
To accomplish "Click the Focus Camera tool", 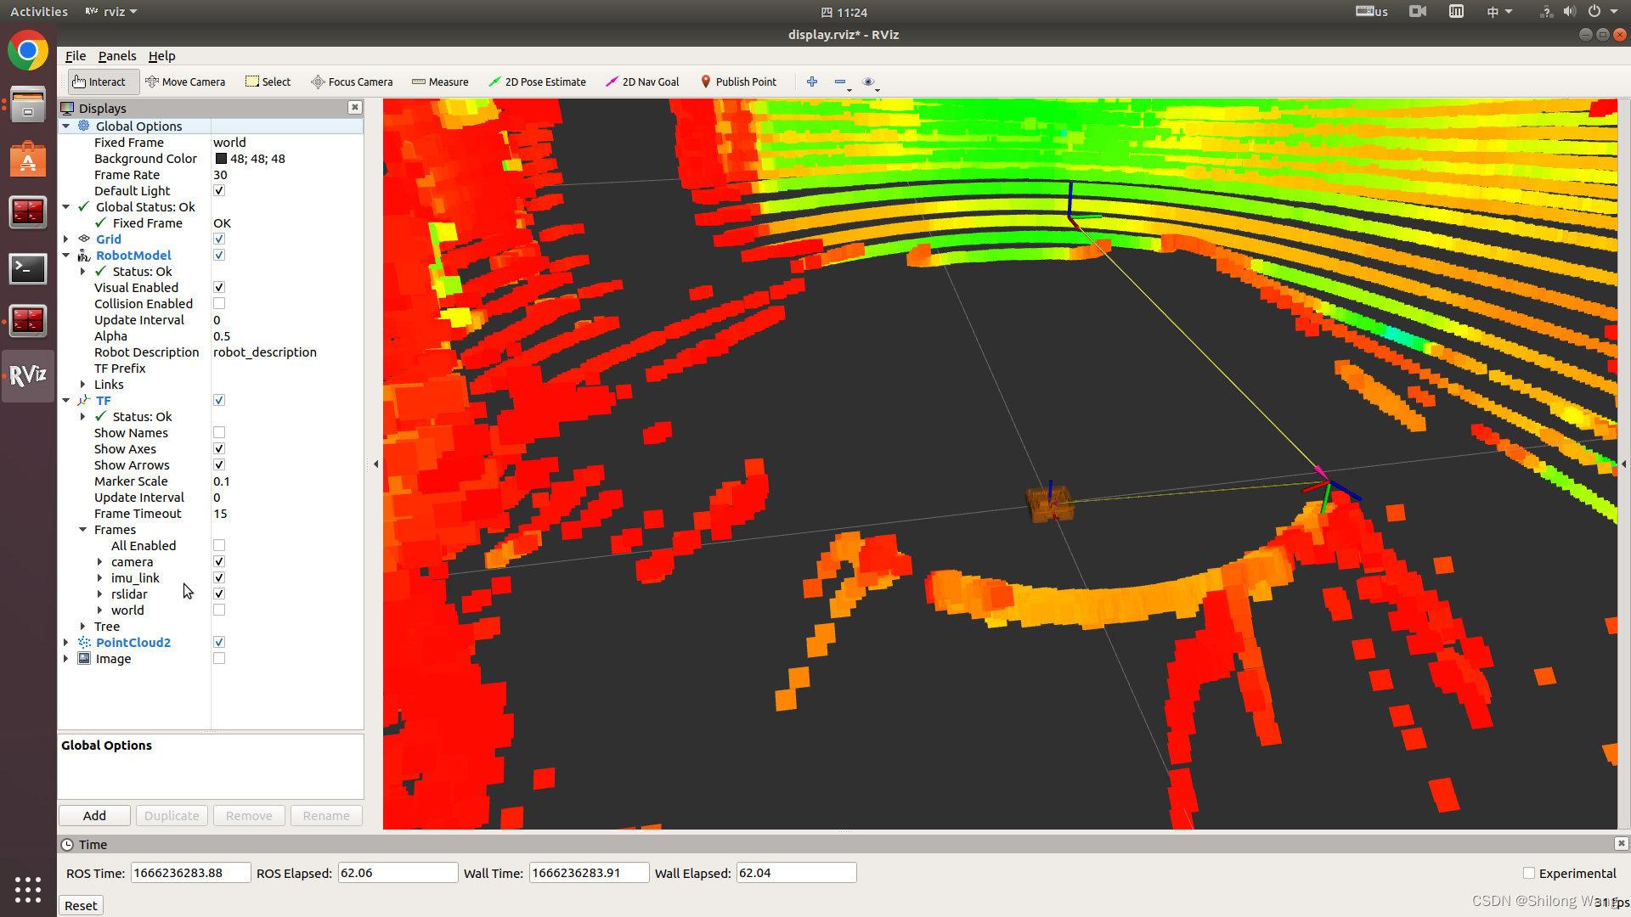I will click(352, 82).
